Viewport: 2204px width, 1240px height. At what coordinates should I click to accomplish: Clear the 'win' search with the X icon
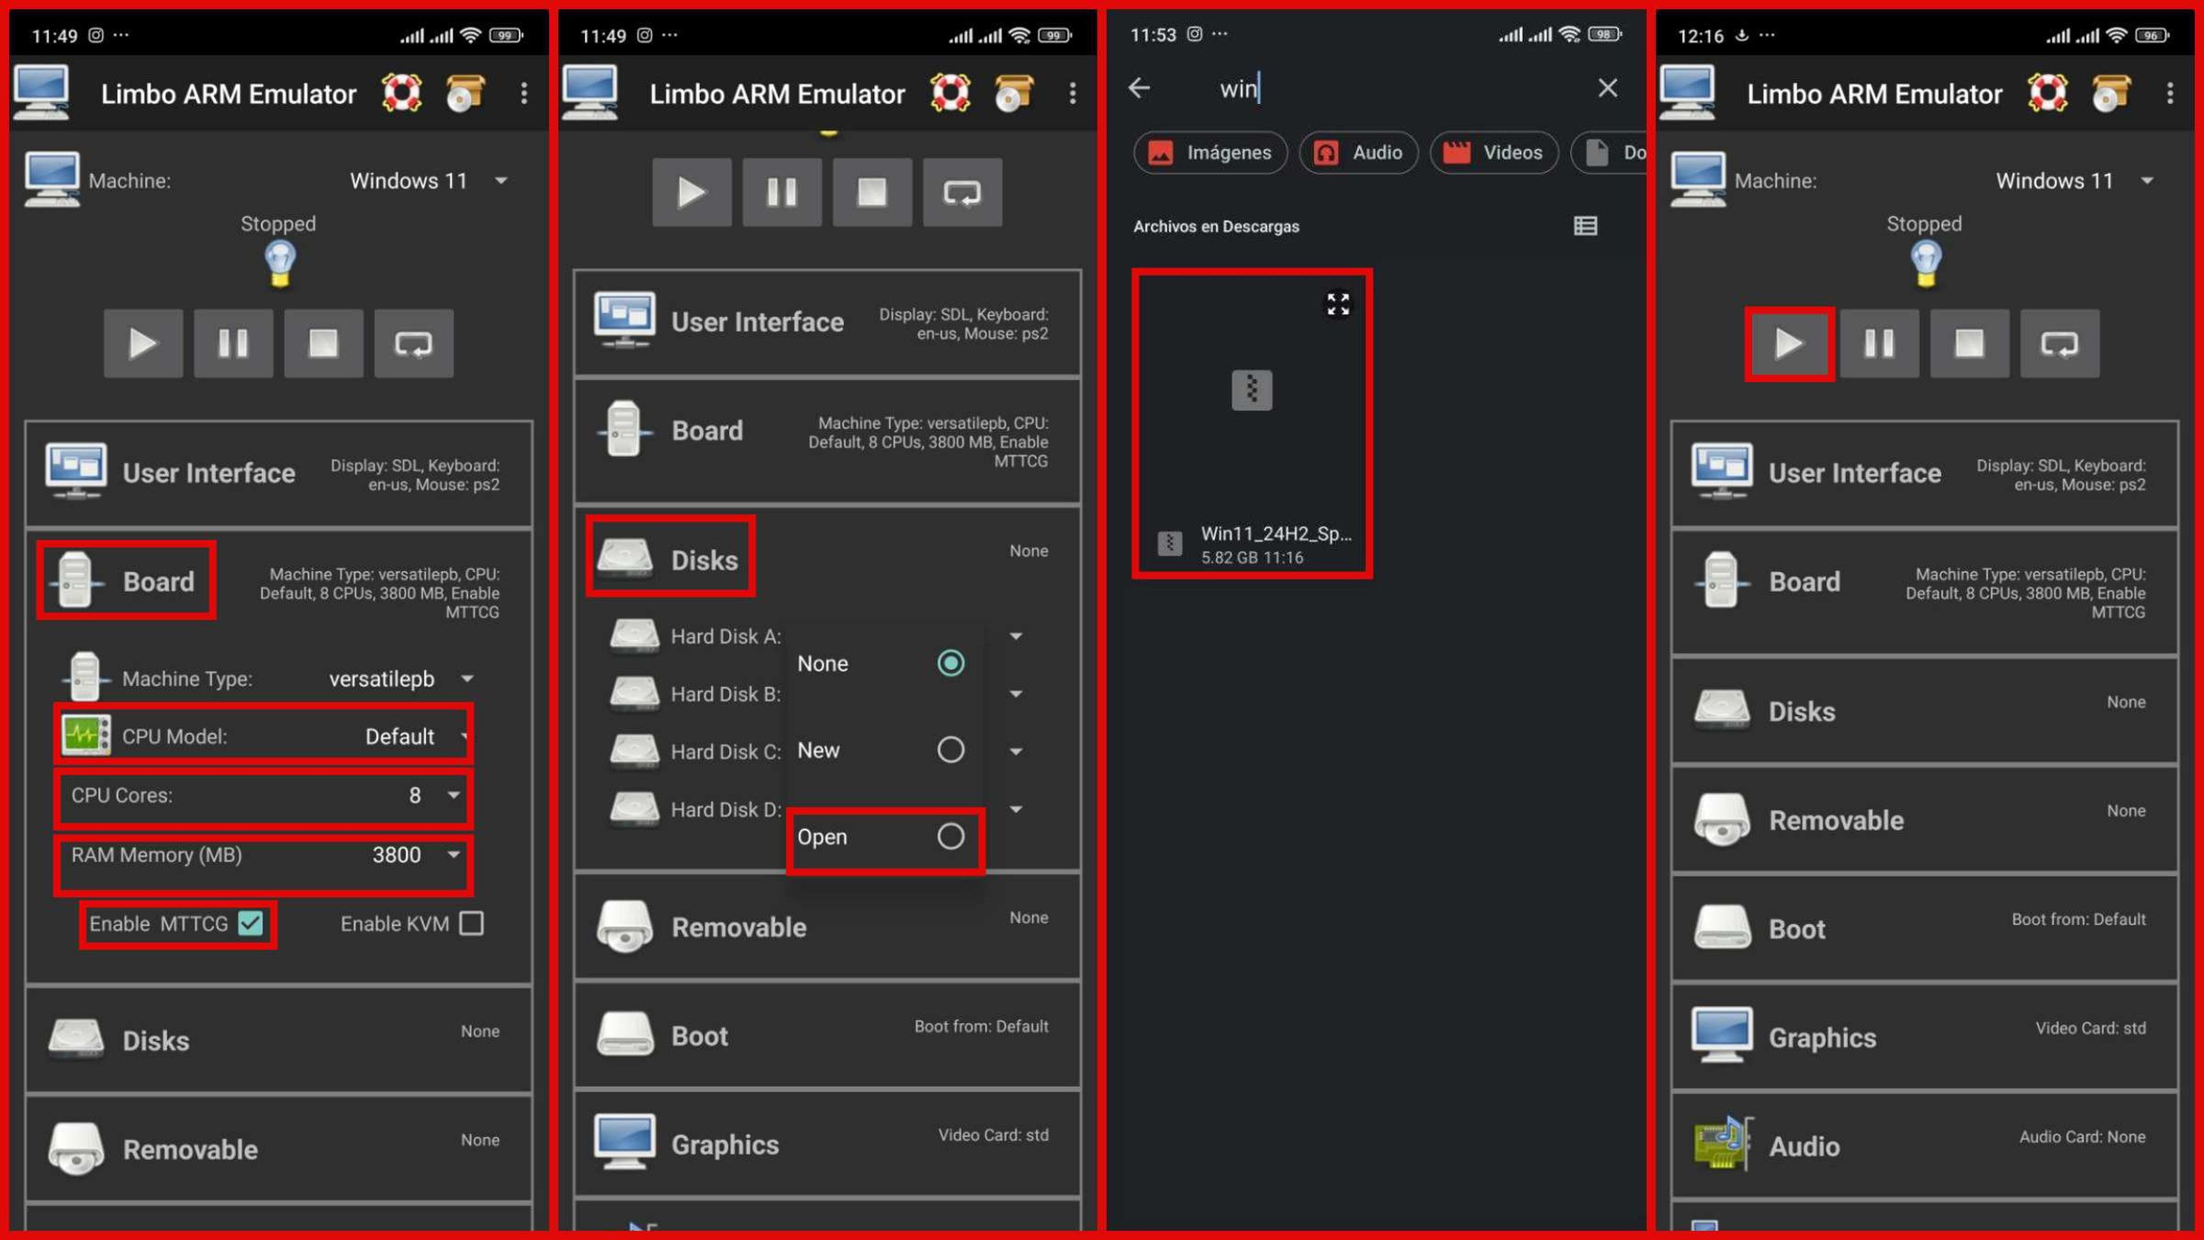coord(1608,87)
